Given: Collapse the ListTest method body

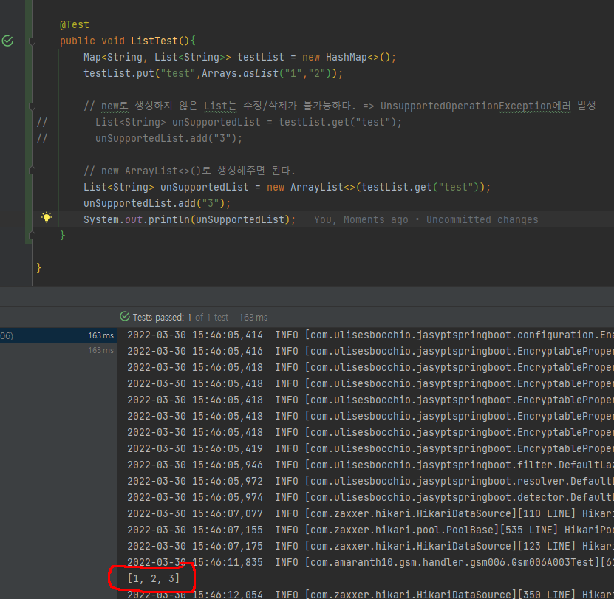Looking at the screenshot, I should coord(32,41).
